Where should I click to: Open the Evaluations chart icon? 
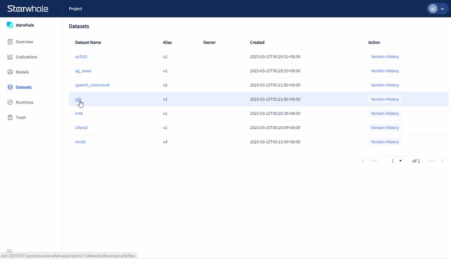(x=10, y=57)
